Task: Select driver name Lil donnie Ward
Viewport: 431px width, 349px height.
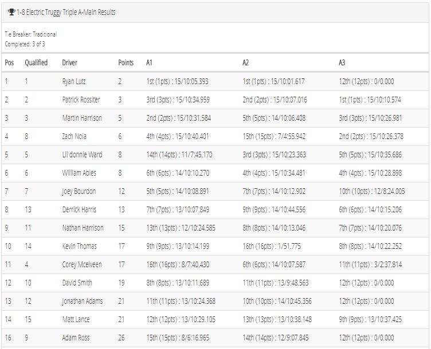Action: [82, 154]
